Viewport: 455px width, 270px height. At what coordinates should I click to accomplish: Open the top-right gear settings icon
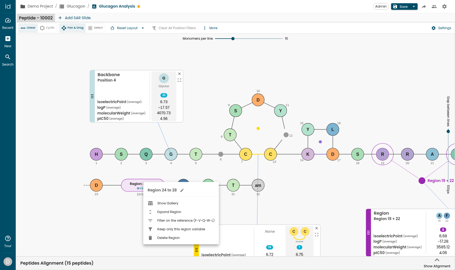click(444, 6)
